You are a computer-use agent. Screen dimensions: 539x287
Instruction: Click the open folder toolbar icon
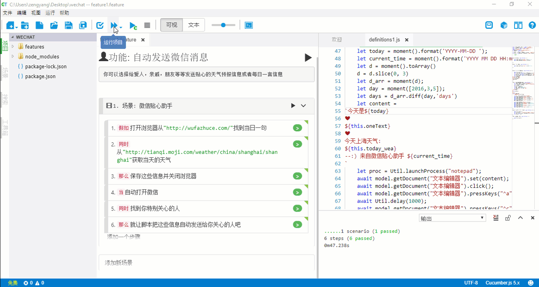pyautogui.click(x=54, y=25)
